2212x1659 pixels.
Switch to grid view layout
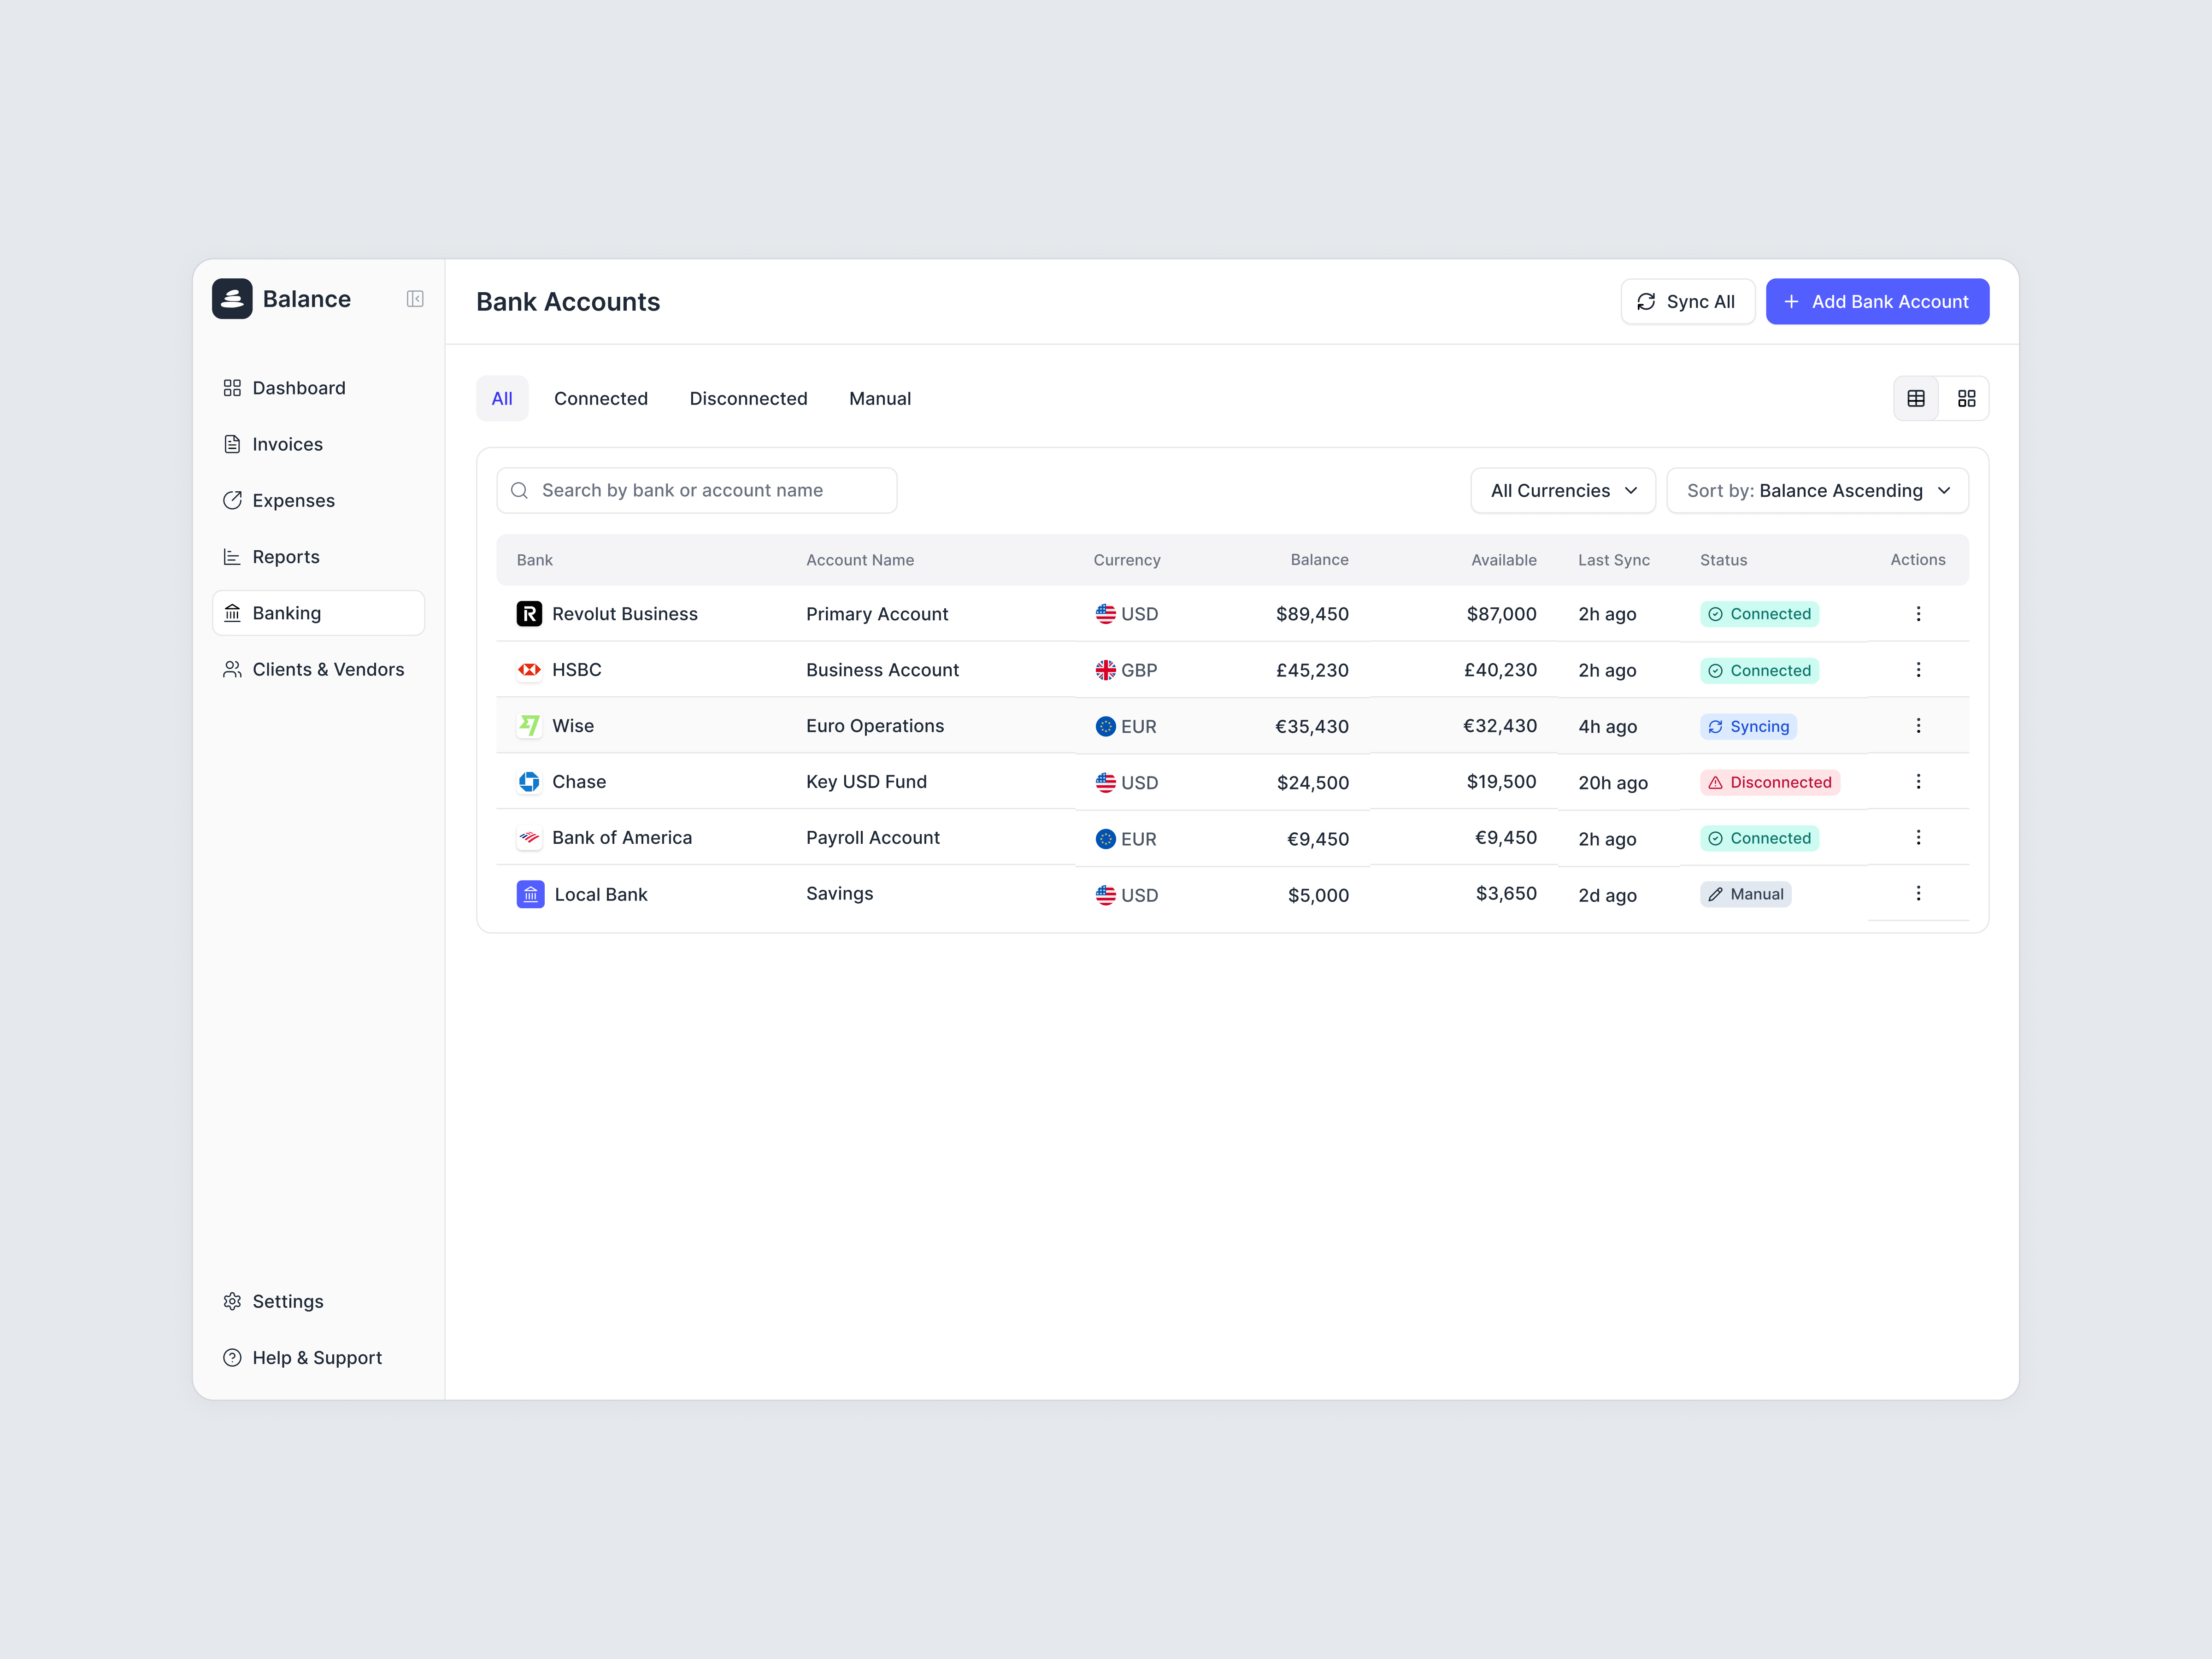coord(1967,398)
